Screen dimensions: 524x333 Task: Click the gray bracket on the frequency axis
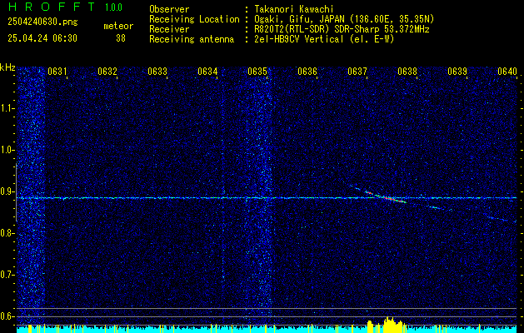[16, 192]
